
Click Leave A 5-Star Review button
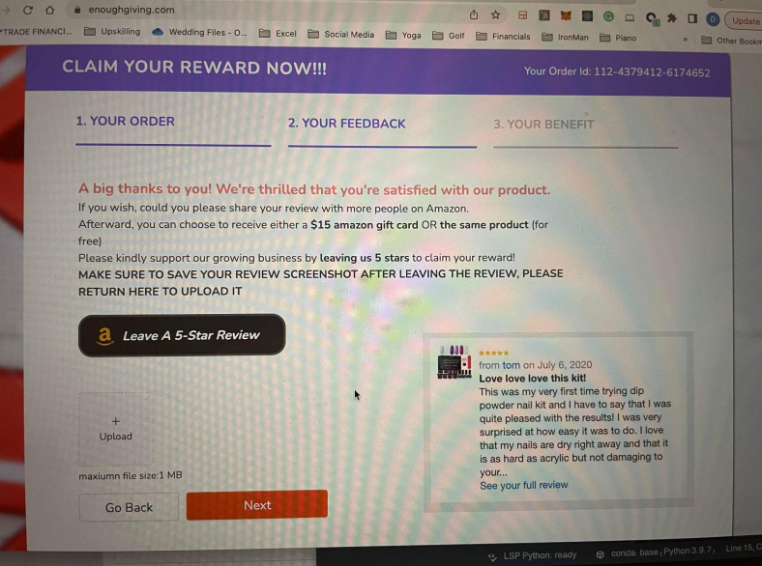pyautogui.click(x=182, y=335)
